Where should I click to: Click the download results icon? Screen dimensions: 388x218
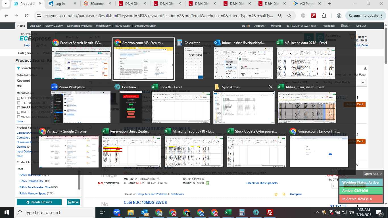[x=365, y=68]
